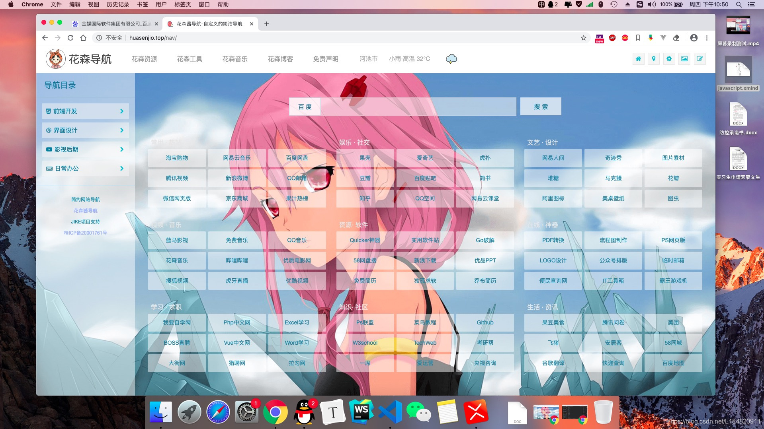Open a new tab with plus button
Viewport: 764px width, 429px height.
pos(267,24)
